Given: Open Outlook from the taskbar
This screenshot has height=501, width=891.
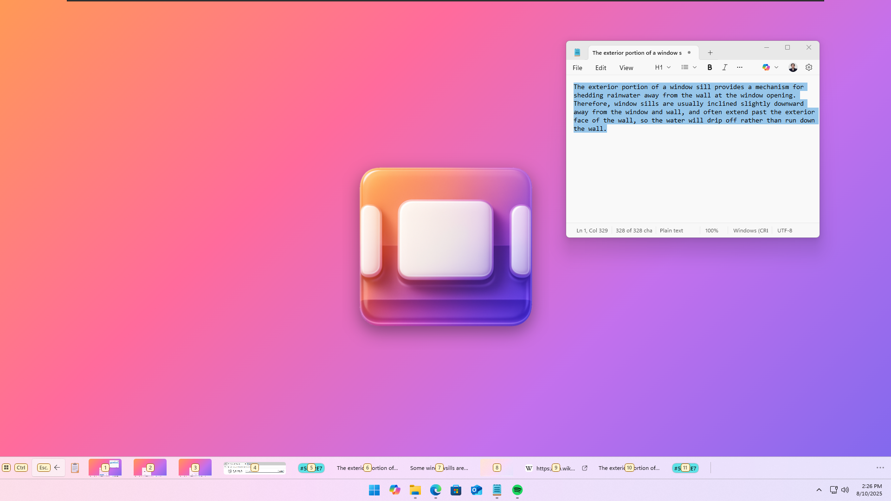Looking at the screenshot, I should tap(477, 490).
